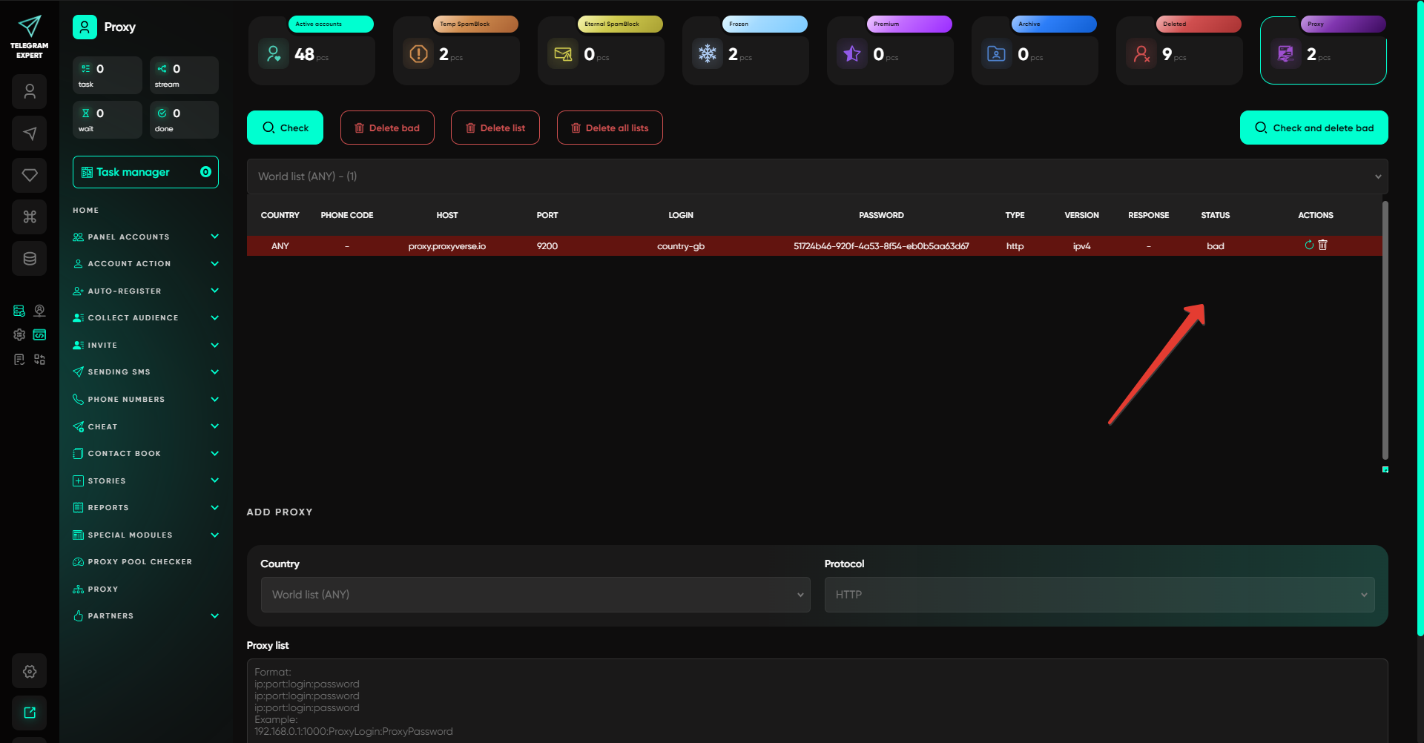The height and width of the screenshot is (743, 1424).
Task: Open the user profile icon in left rail
Action: point(30,92)
